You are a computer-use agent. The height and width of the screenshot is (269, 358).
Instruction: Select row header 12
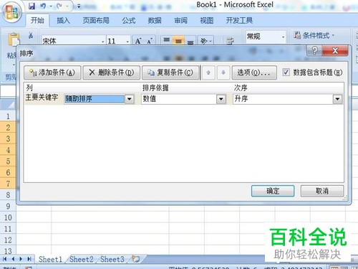pyautogui.click(x=8, y=240)
